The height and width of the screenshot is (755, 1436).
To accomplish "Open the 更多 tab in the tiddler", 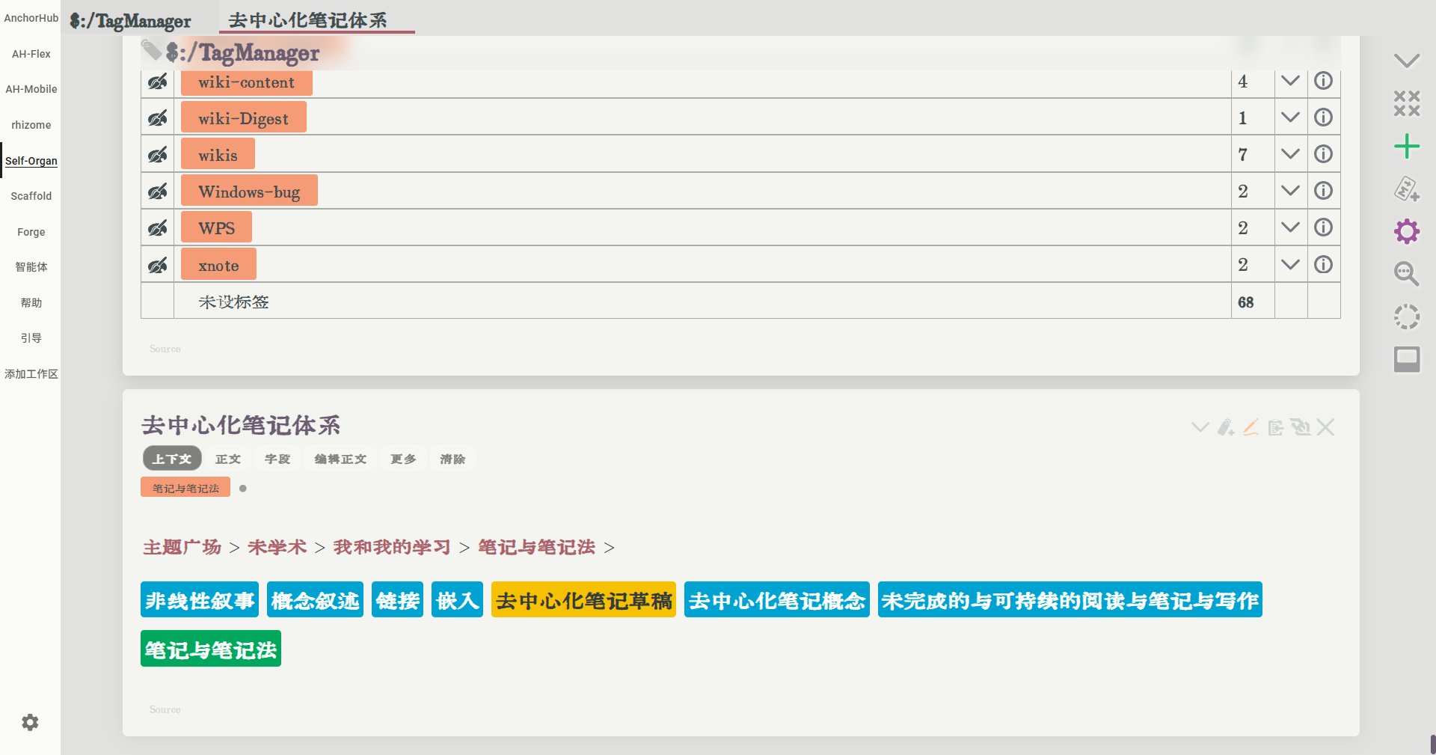I will click(403, 458).
